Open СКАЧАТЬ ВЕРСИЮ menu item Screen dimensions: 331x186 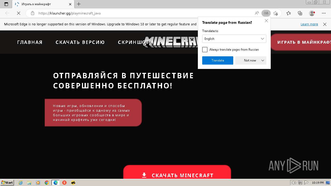point(80,42)
